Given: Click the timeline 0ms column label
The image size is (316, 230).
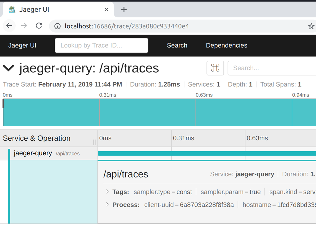Looking at the screenshot, I should [106, 138].
